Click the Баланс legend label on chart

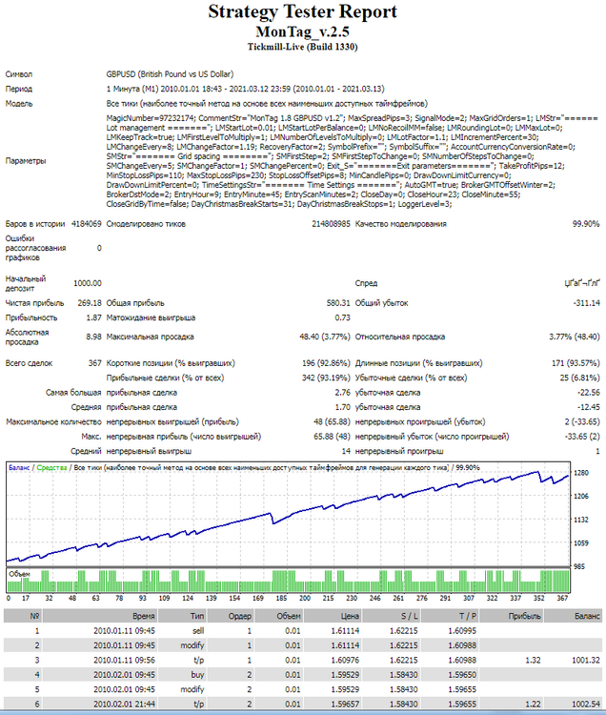coord(19,467)
